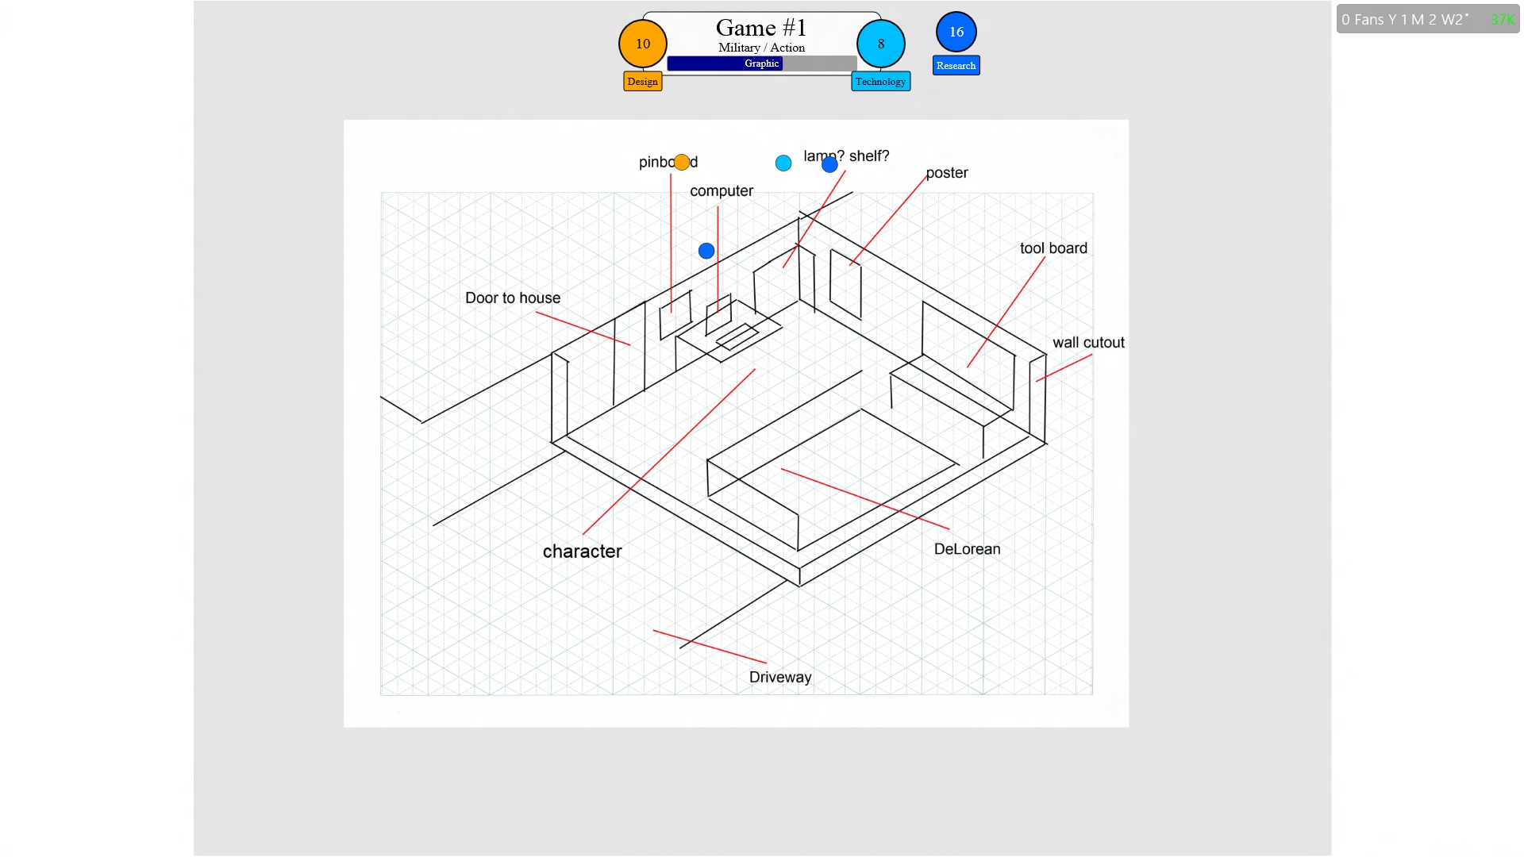The height and width of the screenshot is (857, 1524).
Task: Click the DeLorean label in sketch
Action: (967, 549)
